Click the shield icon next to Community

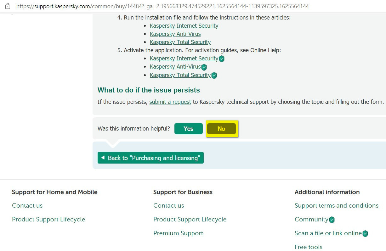pos(332,220)
